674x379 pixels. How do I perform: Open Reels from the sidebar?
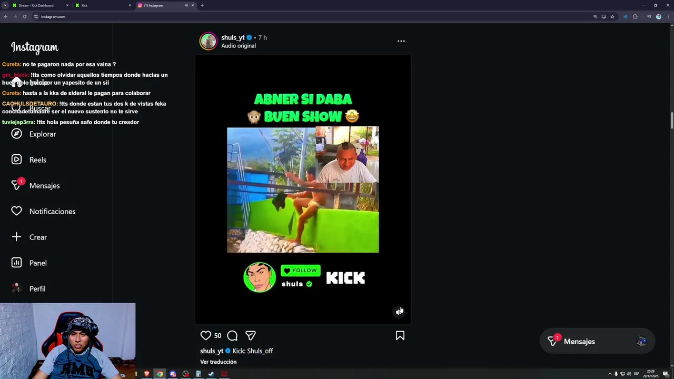[28, 159]
